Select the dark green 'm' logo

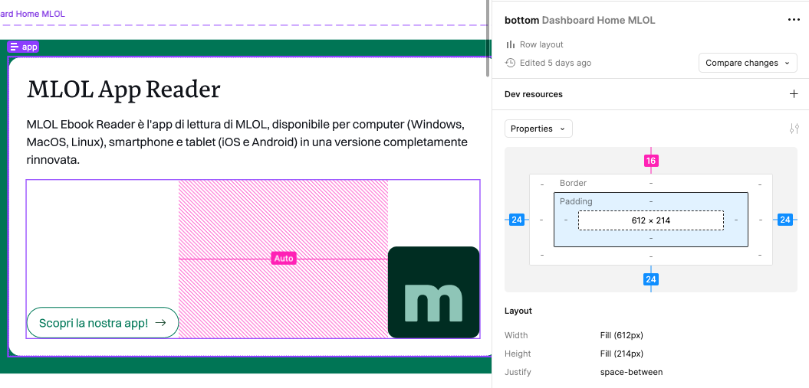point(433,292)
